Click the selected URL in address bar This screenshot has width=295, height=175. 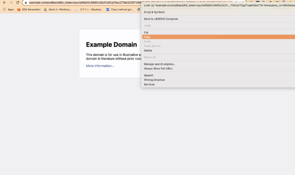(85, 3)
